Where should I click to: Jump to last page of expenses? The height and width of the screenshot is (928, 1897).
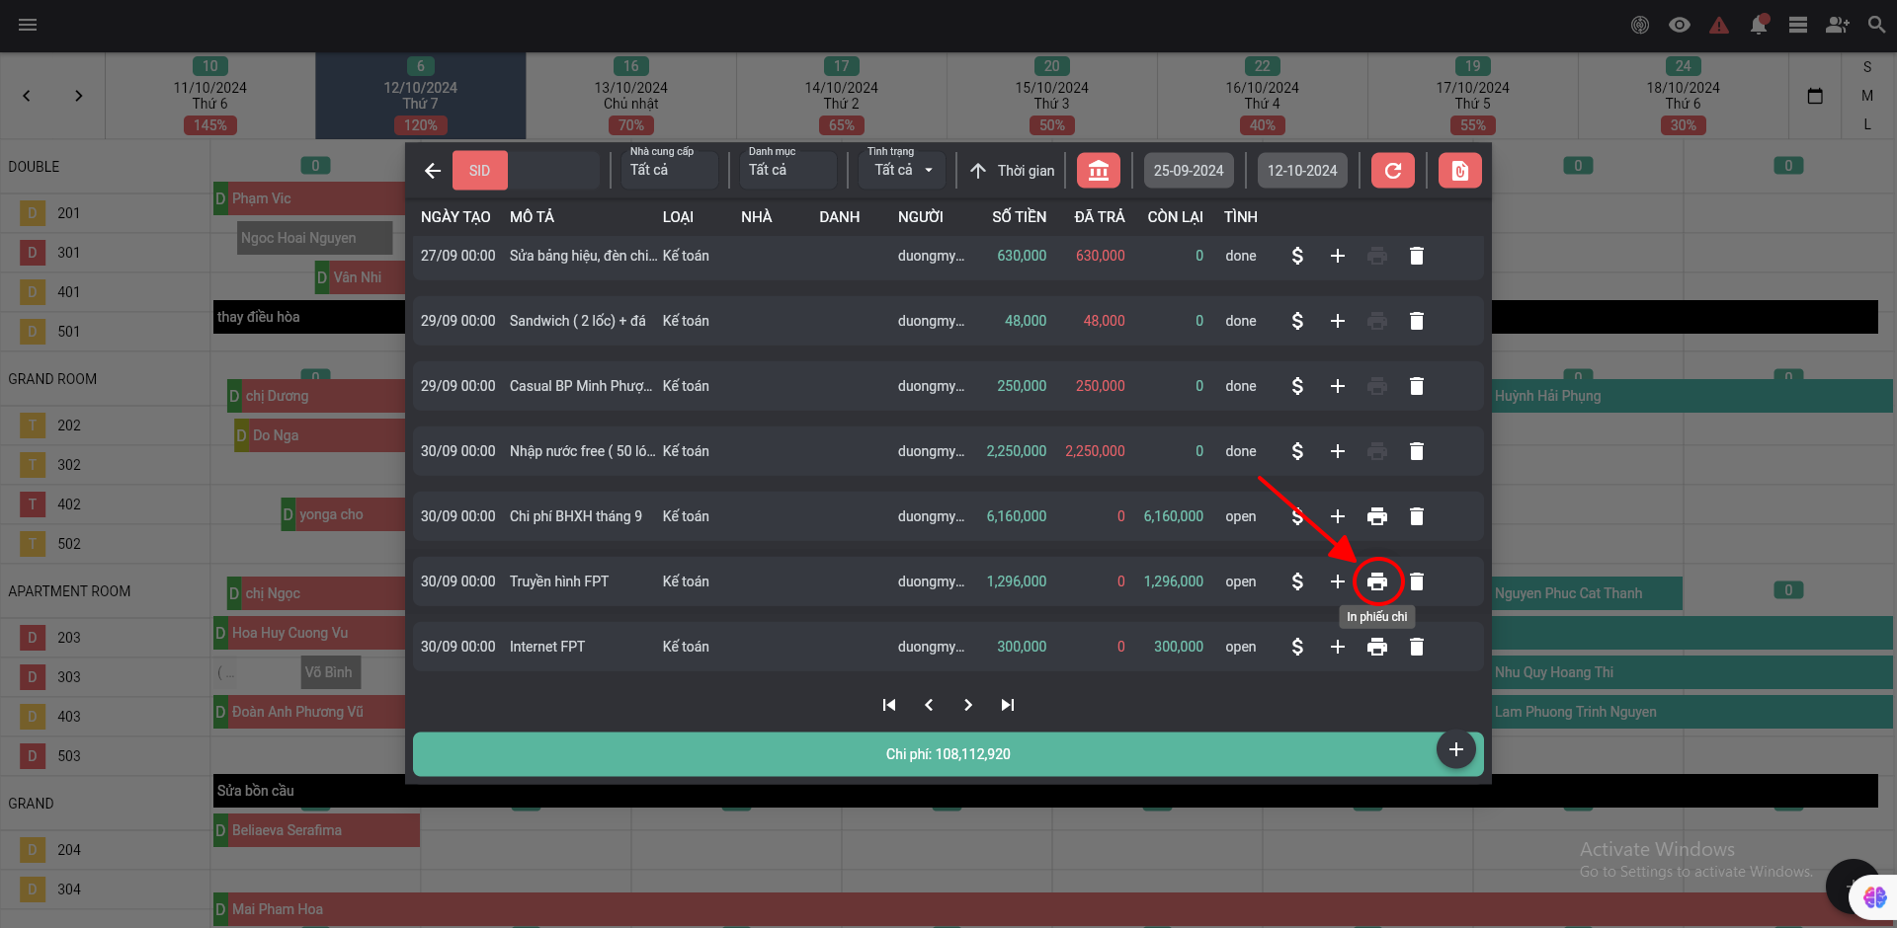click(x=1008, y=705)
